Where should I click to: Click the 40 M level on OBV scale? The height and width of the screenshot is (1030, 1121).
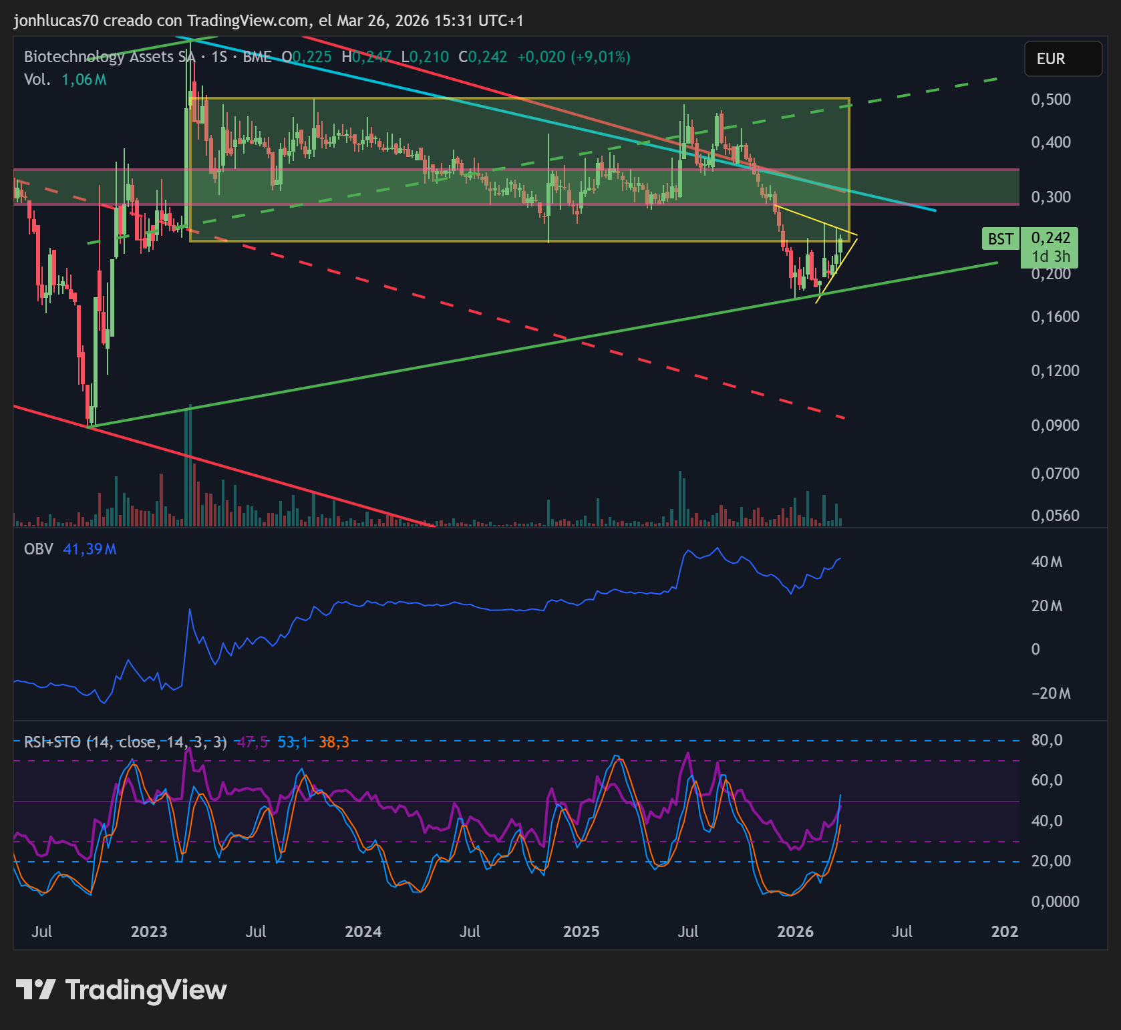pyautogui.click(x=1047, y=562)
